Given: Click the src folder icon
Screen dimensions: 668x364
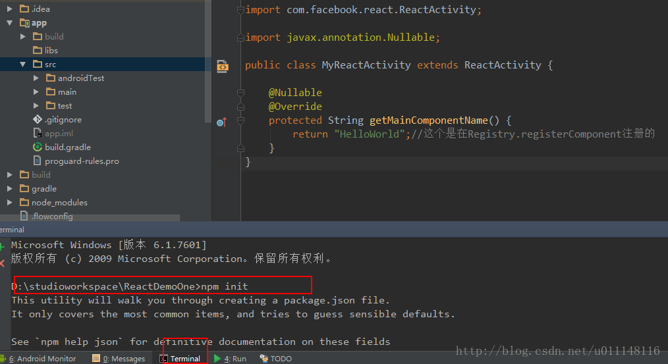Looking at the screenshot, I should pyautogui.click(x=38, y=65).
